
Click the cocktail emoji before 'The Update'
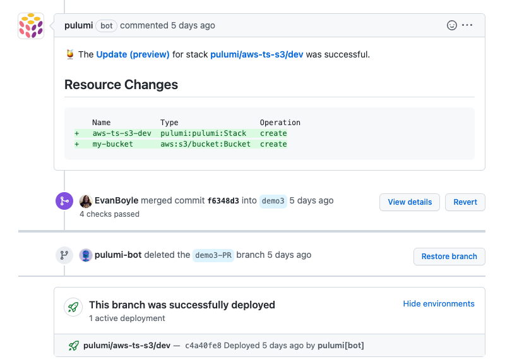(x=70, y=54)
